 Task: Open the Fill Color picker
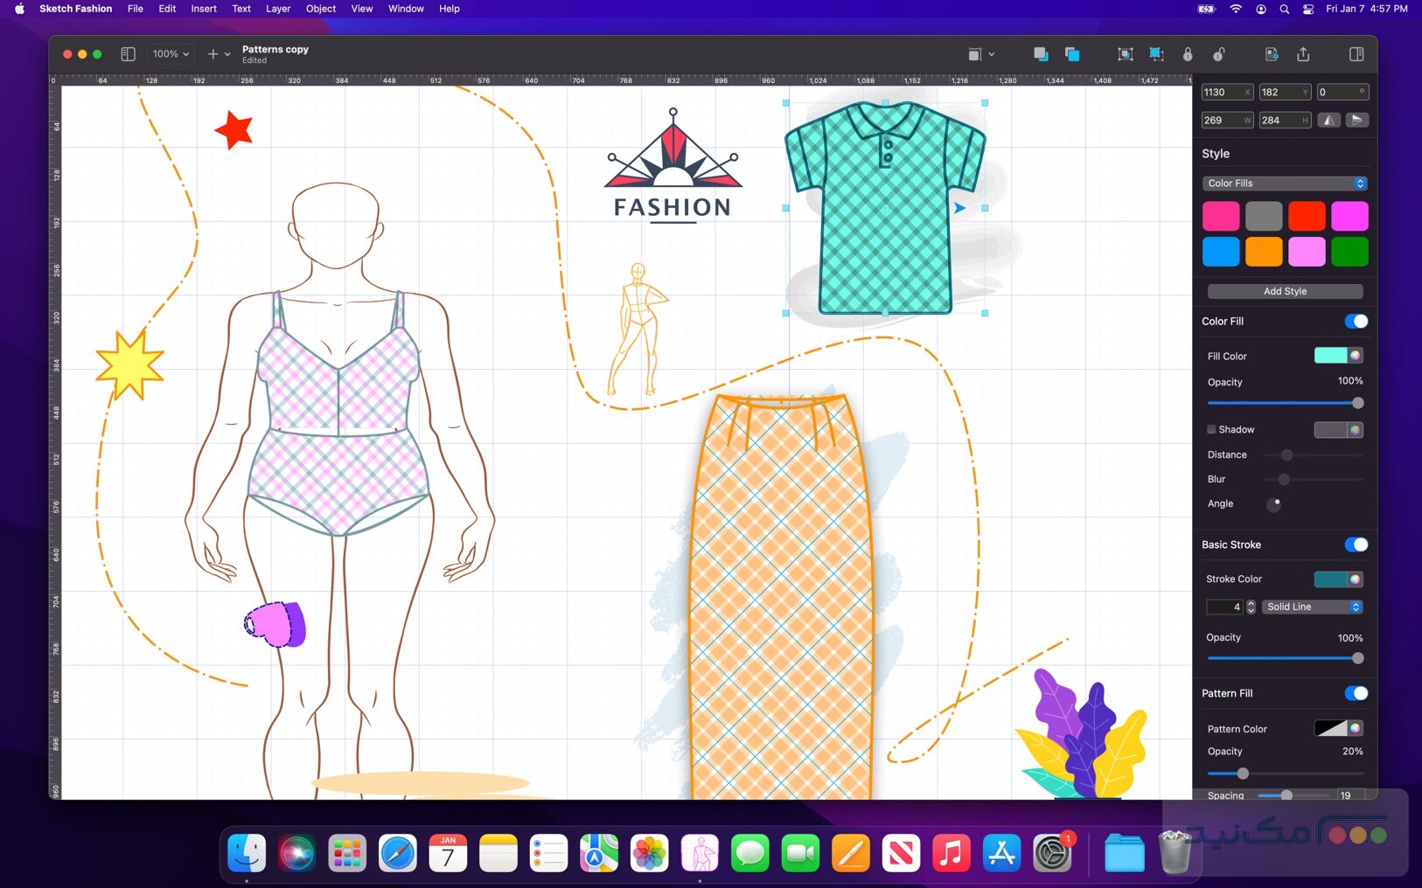click(1337, 356)
